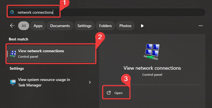Image resolution: width=212 pixels, height=108 pixels.
Task: Open the three-dots more options menu
Action: tap(201, 26)
